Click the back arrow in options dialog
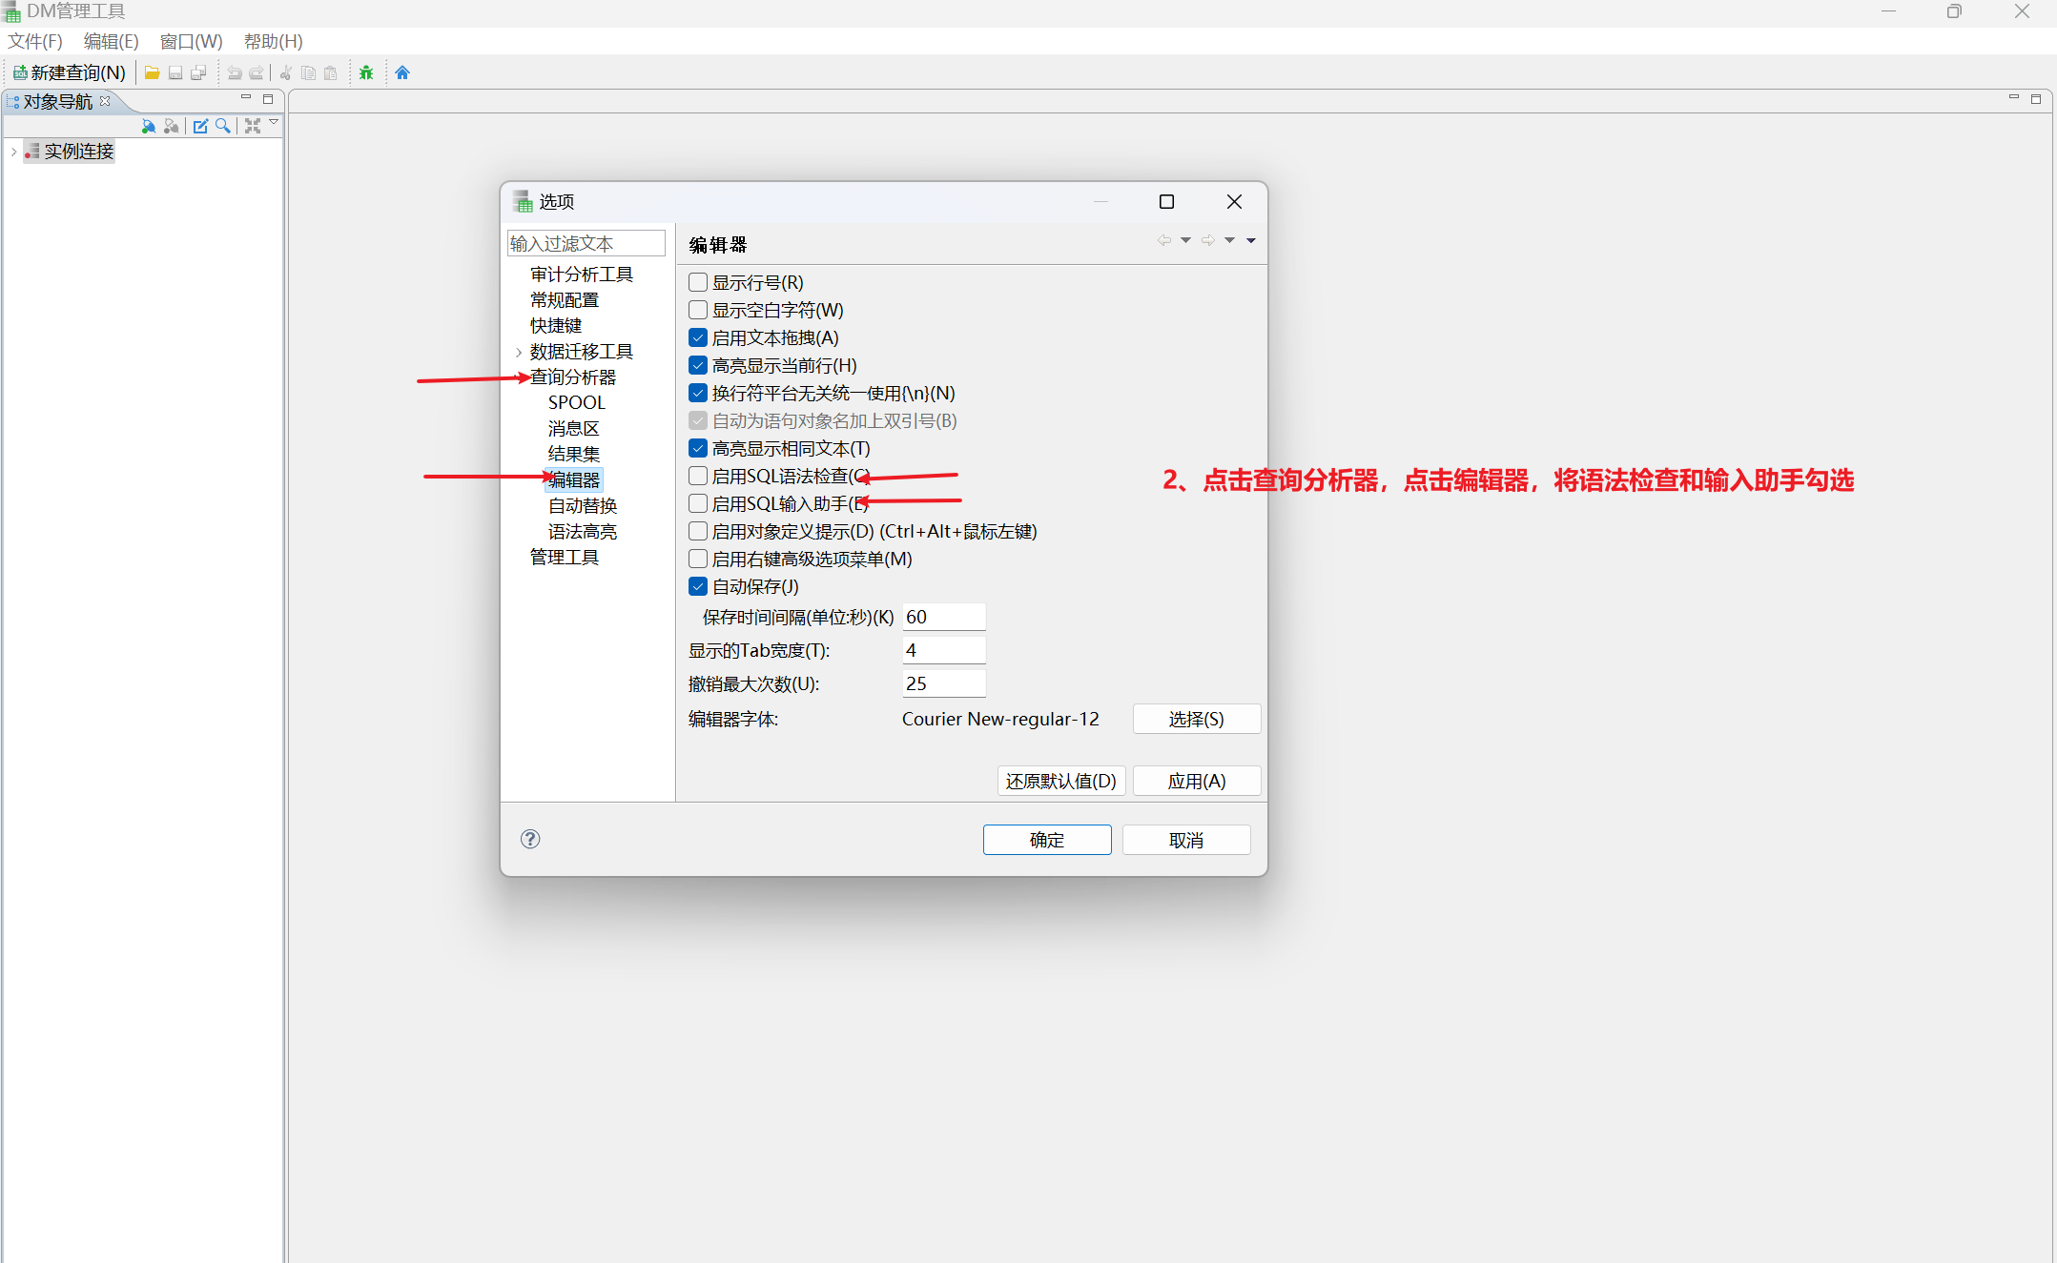 click(1164, 240)
